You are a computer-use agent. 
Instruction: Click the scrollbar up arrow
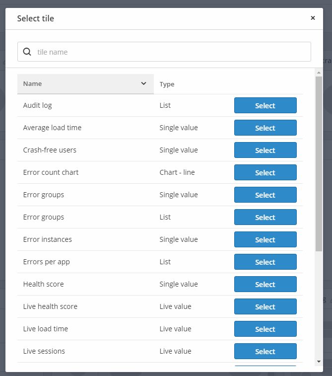[319, 73]
